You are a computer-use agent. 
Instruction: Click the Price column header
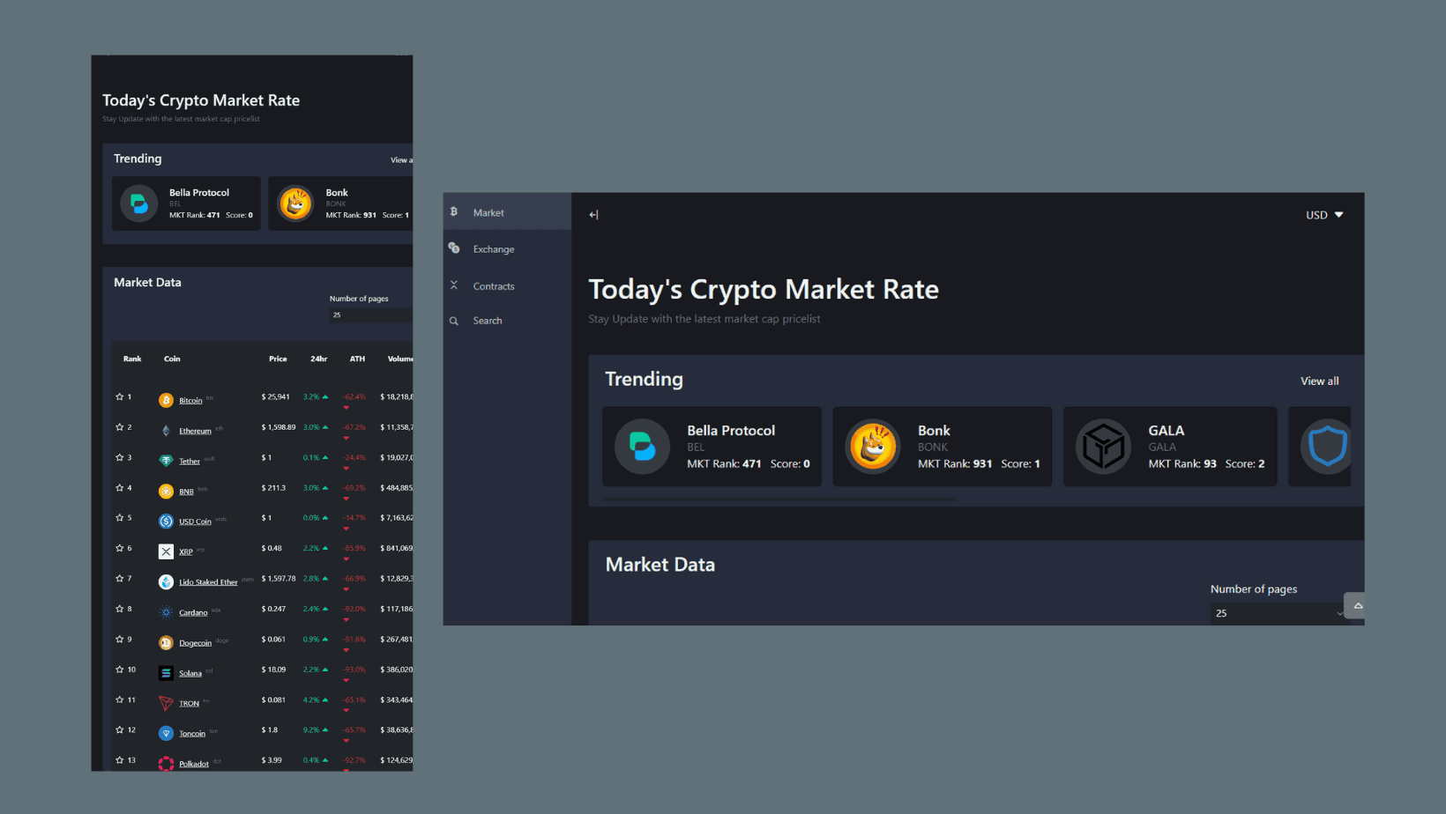coord(278,359)
